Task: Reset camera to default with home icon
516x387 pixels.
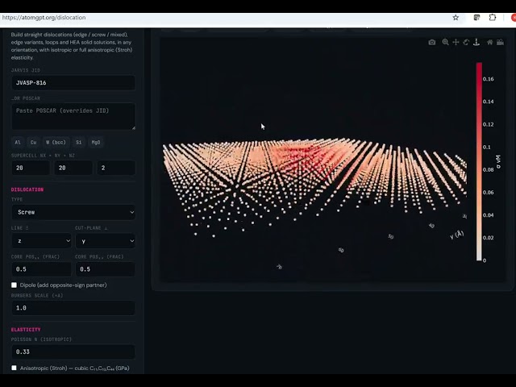Action: click(x=489, y=42)
